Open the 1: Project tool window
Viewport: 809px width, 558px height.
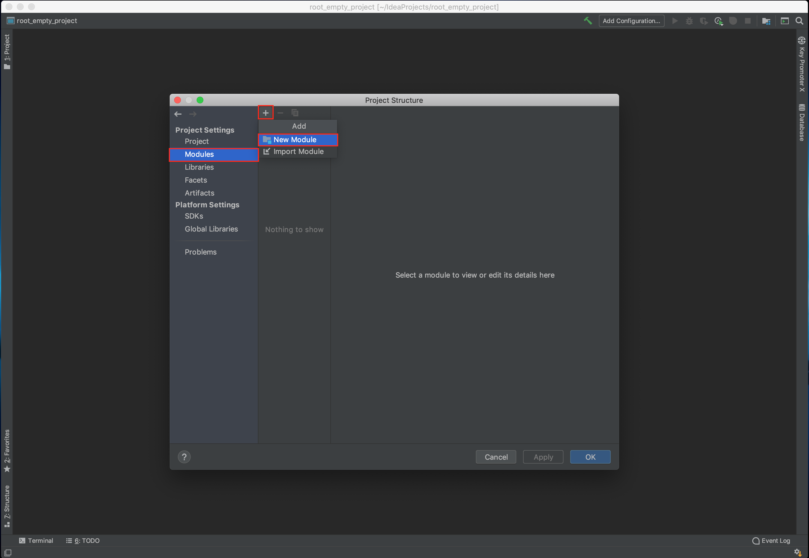(x=7, y=51)
